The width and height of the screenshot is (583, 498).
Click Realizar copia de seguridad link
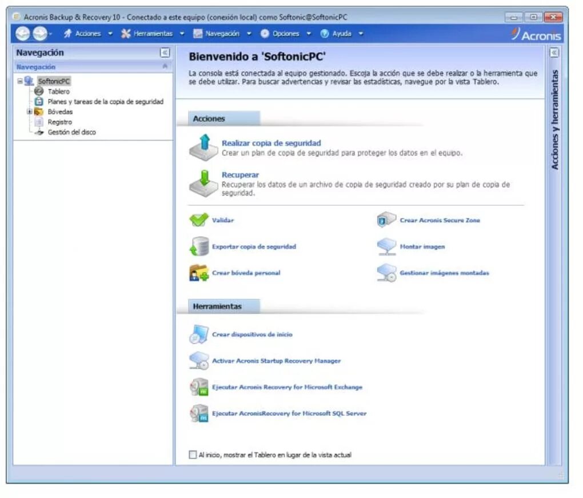(271, 143)
